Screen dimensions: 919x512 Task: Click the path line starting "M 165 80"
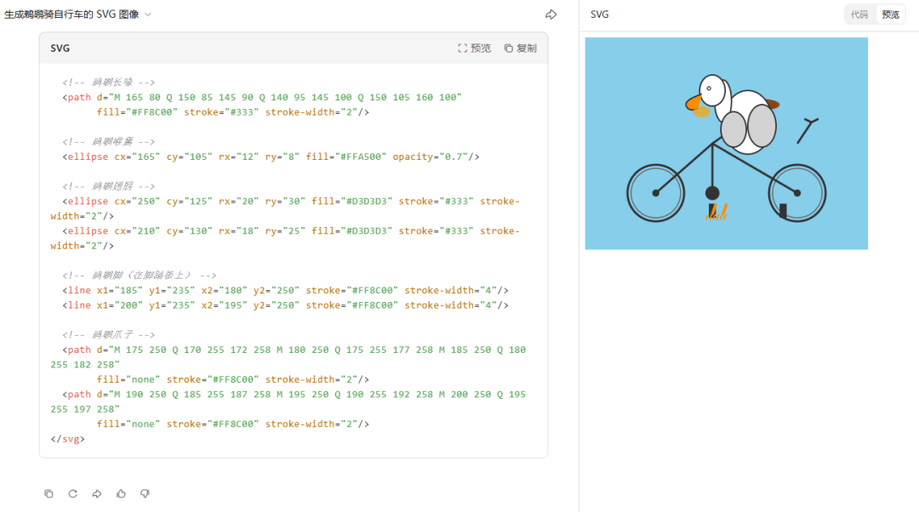coord(262,97)
